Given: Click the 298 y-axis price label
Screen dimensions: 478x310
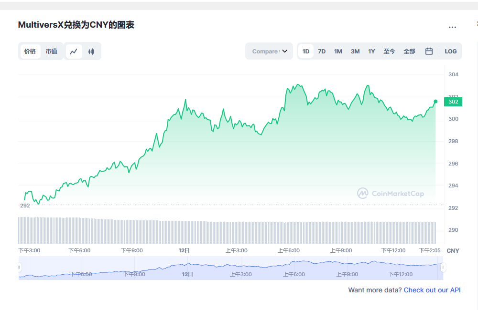Looking at the screenshot, I should pyautogui.click(x=453, y=141).
